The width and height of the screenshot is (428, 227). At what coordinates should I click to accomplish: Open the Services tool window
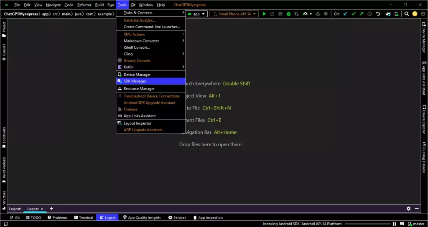pos(177,217)
